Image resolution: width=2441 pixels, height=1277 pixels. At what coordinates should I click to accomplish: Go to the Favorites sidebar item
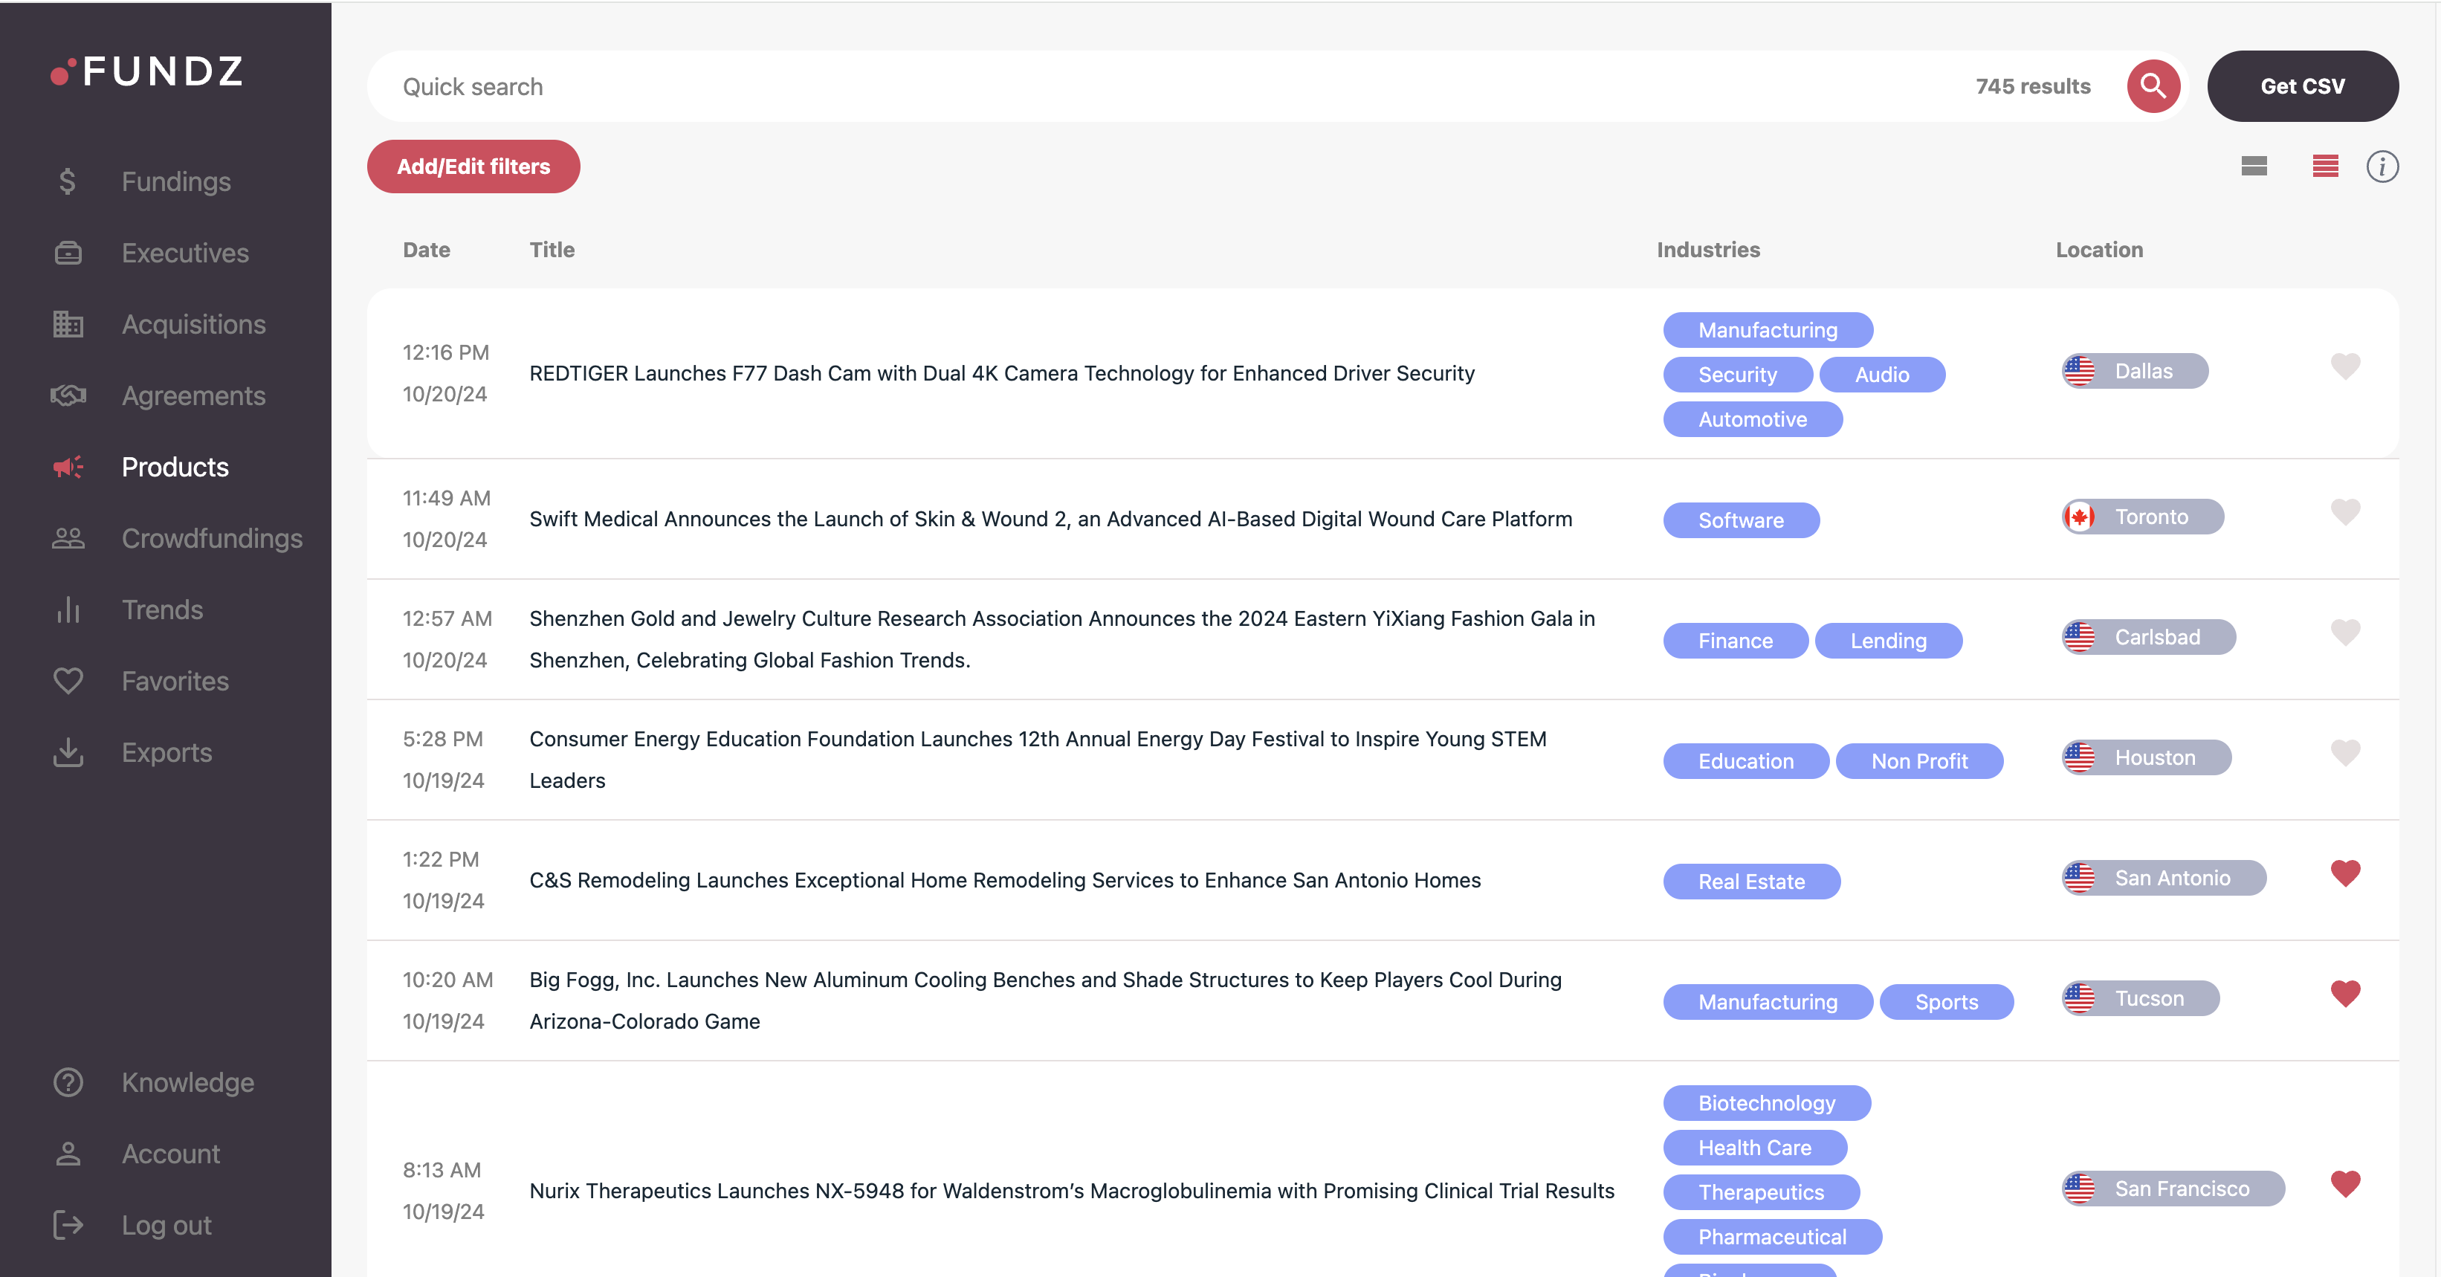coord(175,681)
